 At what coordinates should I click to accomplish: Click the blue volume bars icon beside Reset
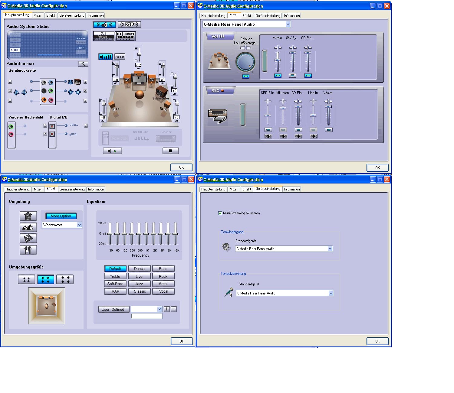(106, 57)
